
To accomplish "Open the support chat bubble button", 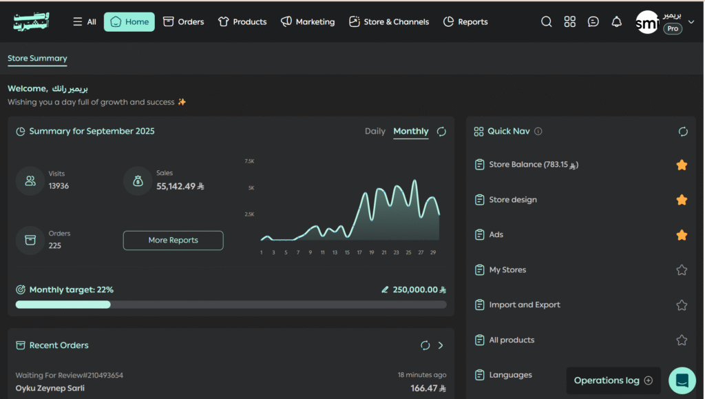I will (682, 380).
